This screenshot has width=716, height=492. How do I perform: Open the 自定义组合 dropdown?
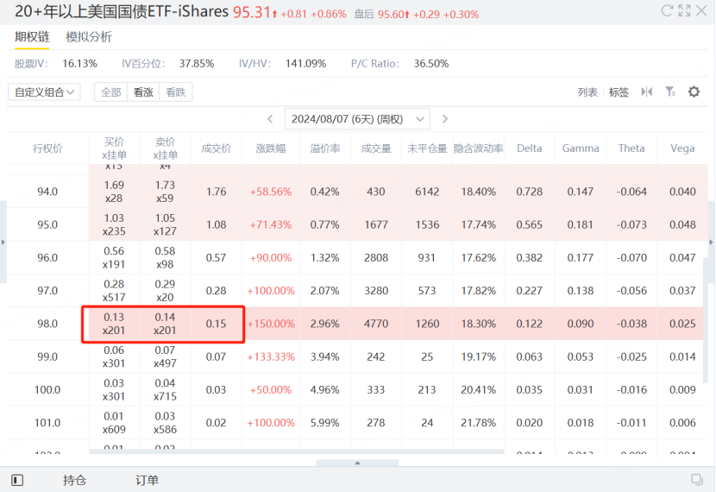44,91
